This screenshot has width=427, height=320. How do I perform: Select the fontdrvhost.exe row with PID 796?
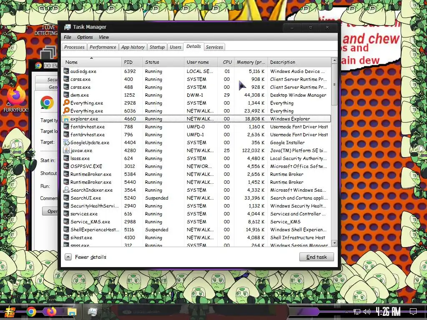pyautogui.click(x=196, y=135)
